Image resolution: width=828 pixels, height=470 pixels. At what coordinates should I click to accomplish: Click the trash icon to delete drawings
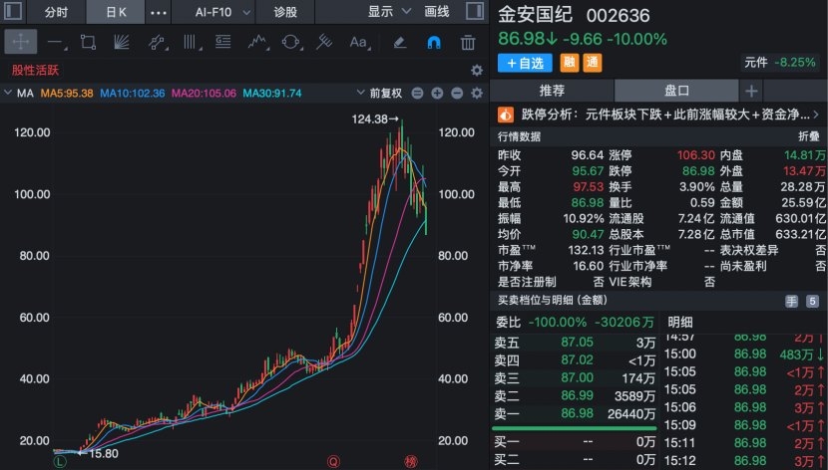(x=468, y=42)
